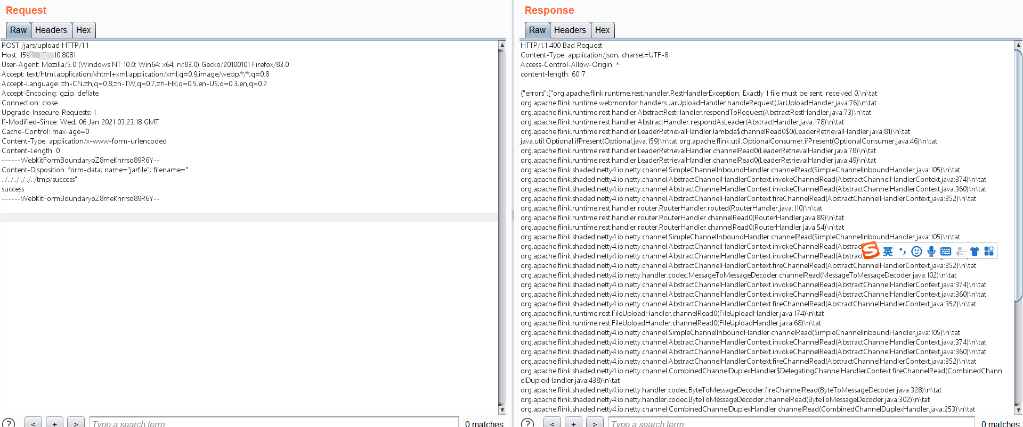
Task: Click the 'POST /jars/upload HTTP/1.1' request line
Action: pos(45,46)
